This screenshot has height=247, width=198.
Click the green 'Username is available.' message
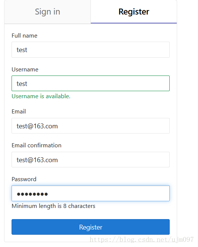[41, 96]
